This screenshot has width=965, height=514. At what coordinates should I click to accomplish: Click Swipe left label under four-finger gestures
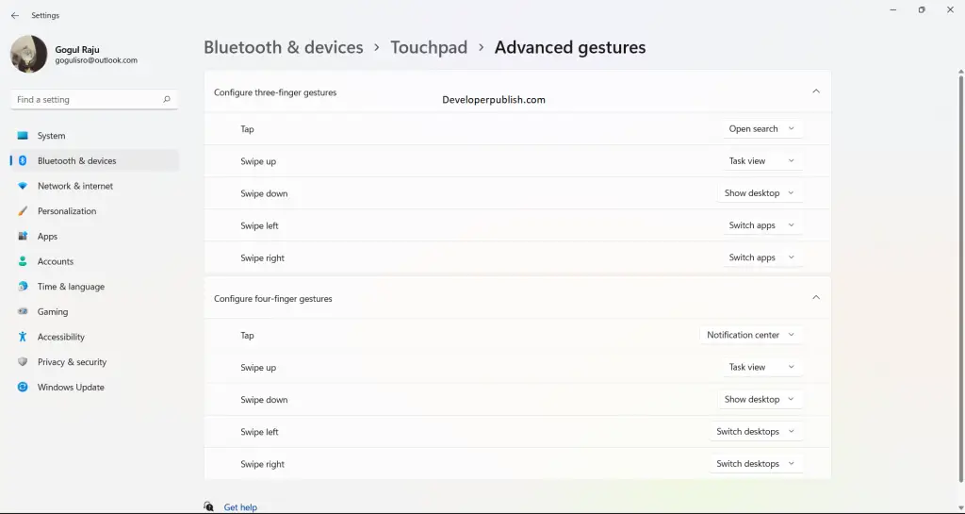click(259, 432)
